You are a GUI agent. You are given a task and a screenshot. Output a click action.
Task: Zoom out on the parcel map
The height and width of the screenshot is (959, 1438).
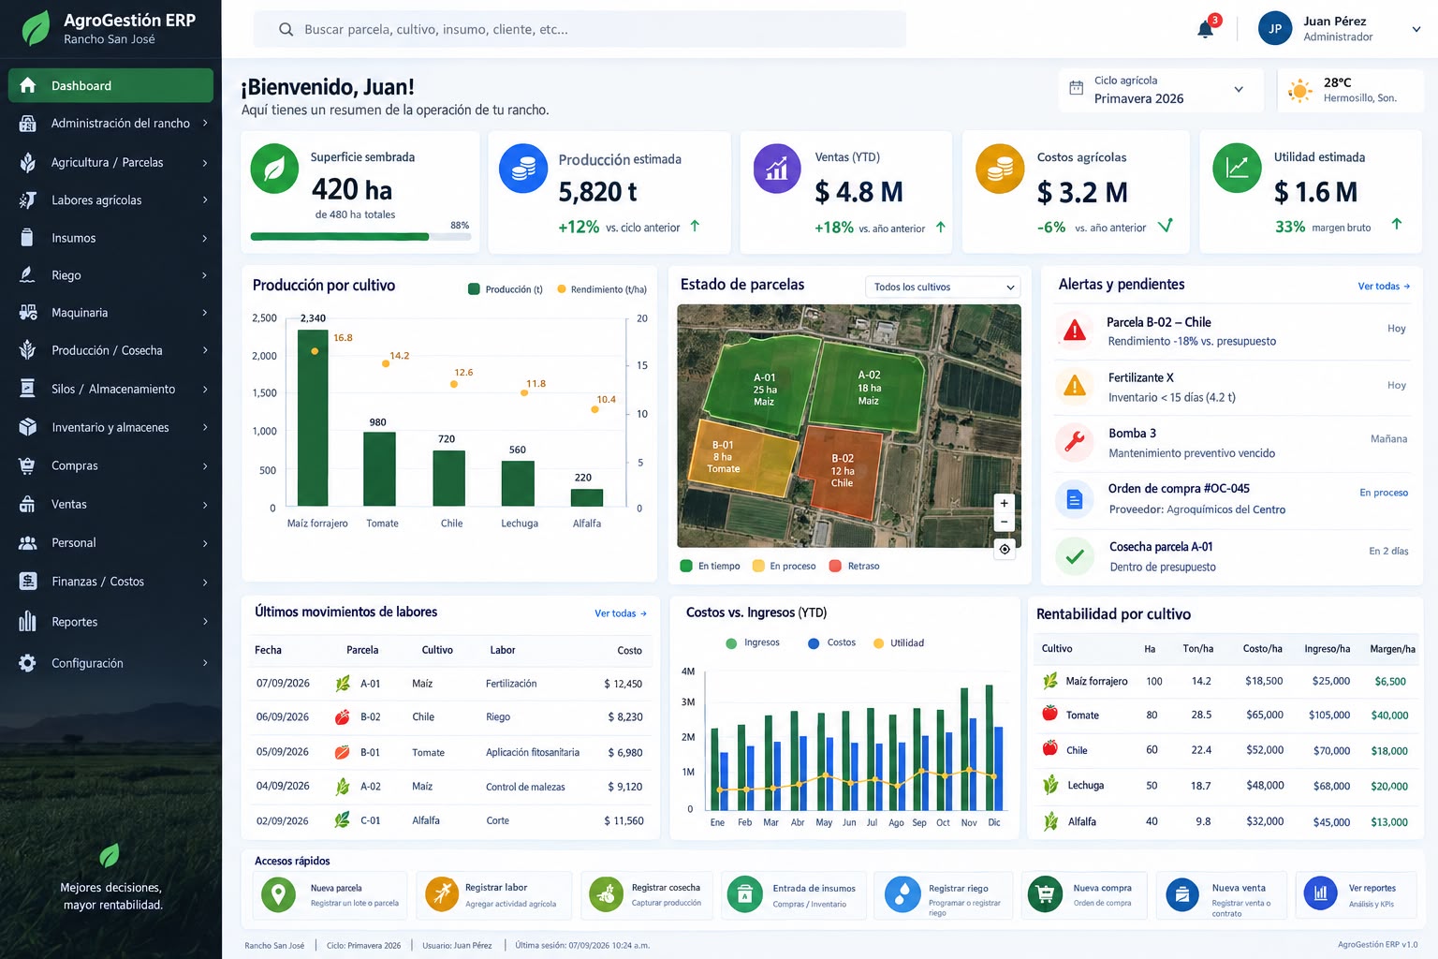pyautogui.click(x=1004, y=522)
